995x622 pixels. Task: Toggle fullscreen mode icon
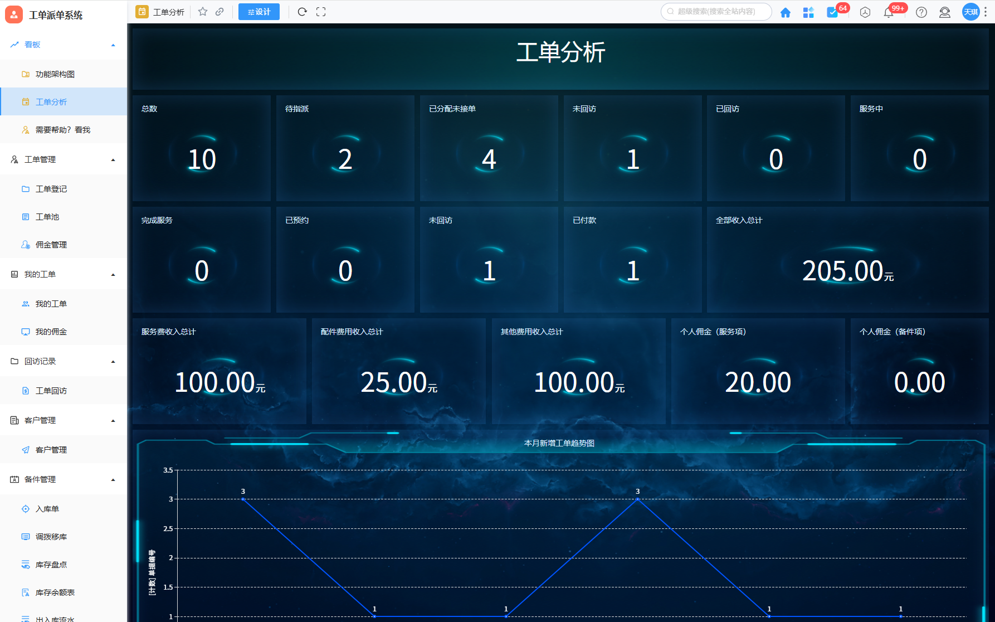point(321,12)
